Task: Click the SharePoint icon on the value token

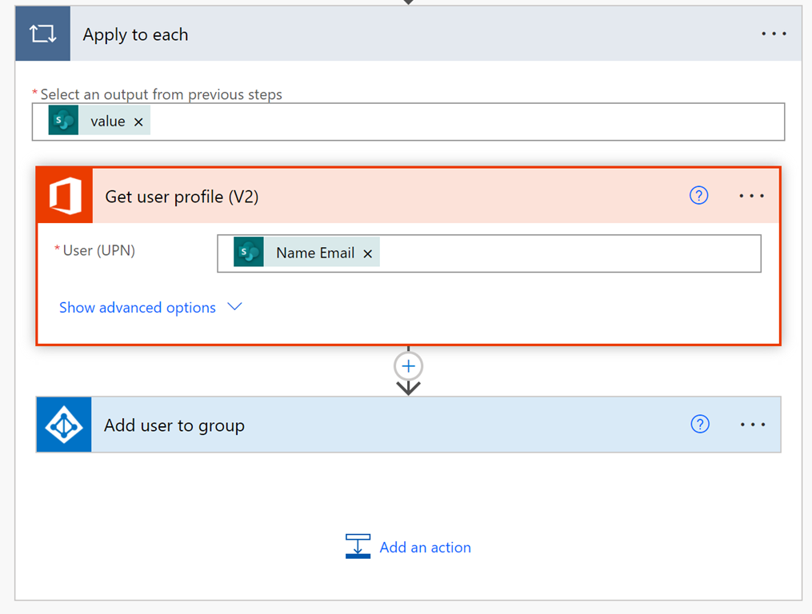Action: tap(63, 121)
